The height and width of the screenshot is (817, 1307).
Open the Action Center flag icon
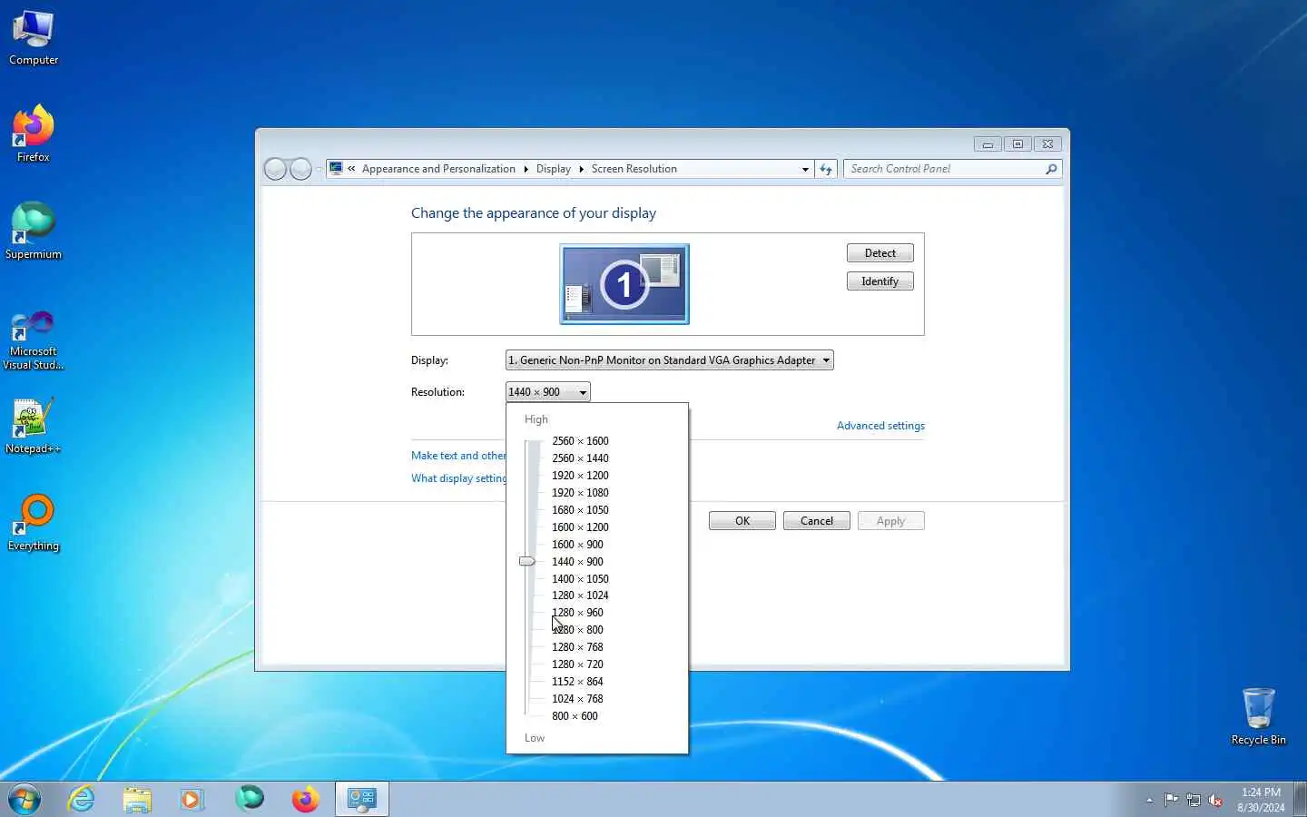point(1171,800)
